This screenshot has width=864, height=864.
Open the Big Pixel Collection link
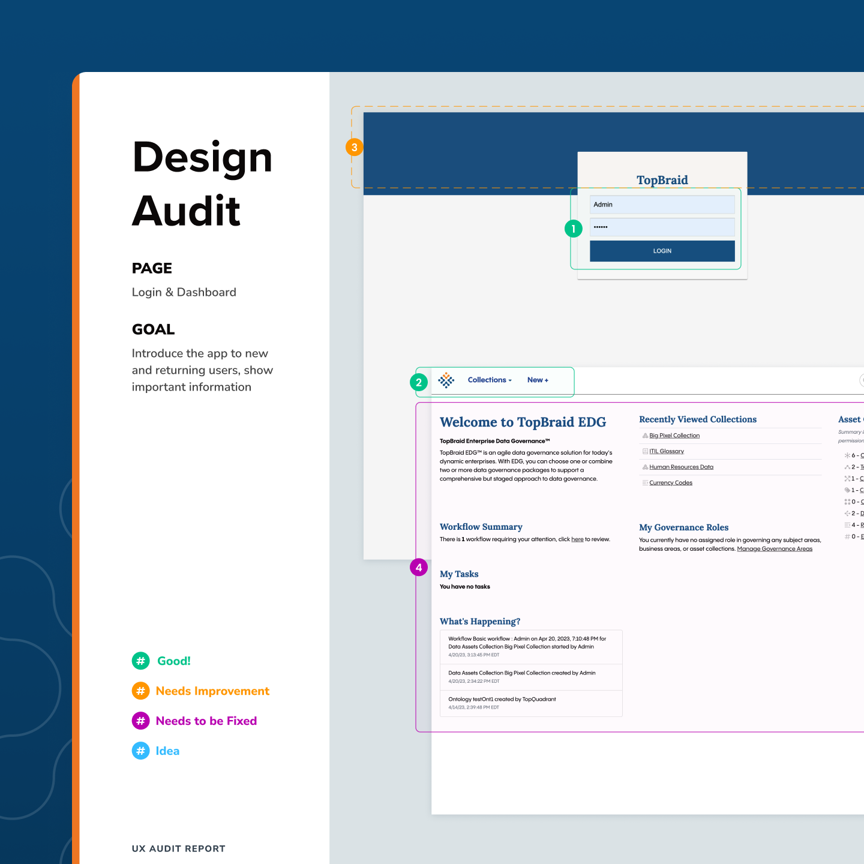pos(674,436)
